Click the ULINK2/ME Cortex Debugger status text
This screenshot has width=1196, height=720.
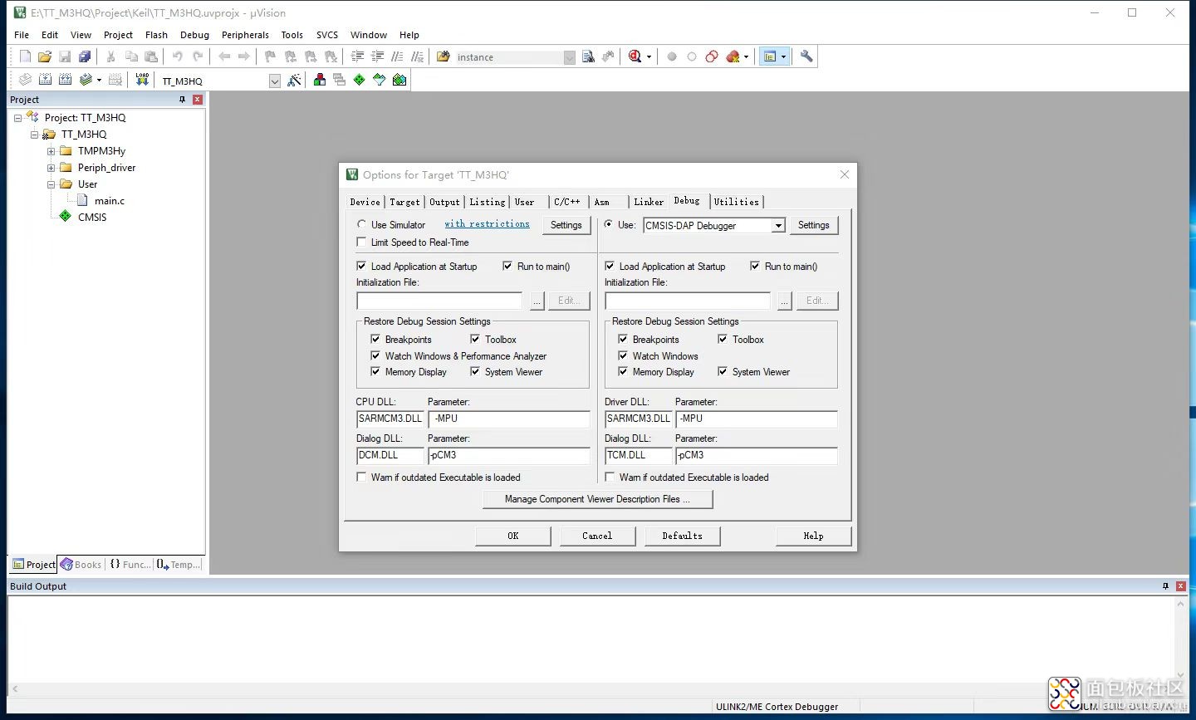tap(777, 707)
